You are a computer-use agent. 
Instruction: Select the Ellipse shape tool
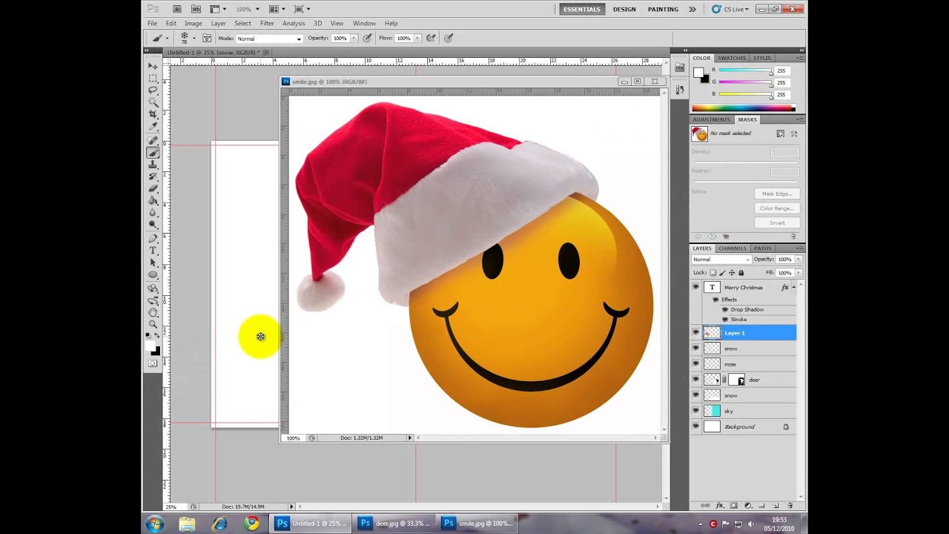point(153,274)
